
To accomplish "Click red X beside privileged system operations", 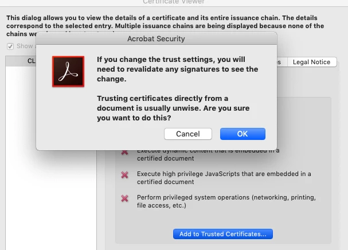I will click(125, 198).
